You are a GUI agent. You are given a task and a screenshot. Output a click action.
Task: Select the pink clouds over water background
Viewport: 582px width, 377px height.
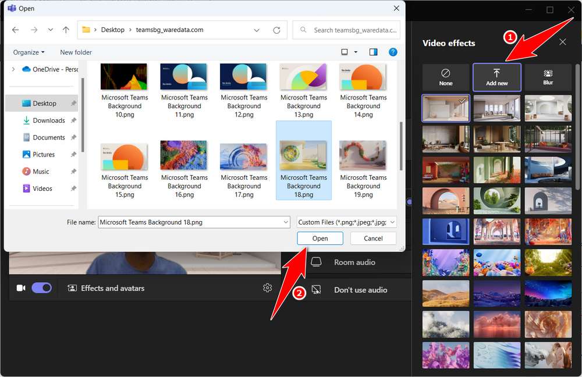[497, 324]
